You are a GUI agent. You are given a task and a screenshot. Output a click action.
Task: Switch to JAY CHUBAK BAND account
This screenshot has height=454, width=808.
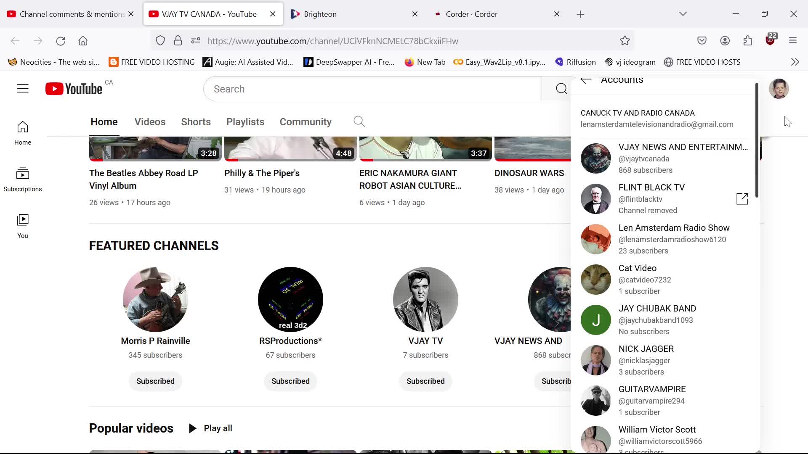point(665,320)
